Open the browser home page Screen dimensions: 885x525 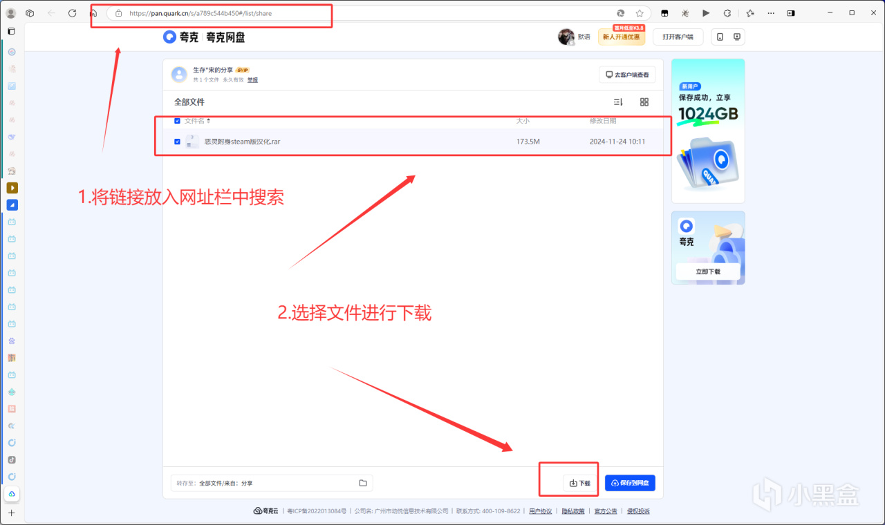point(93,13)
